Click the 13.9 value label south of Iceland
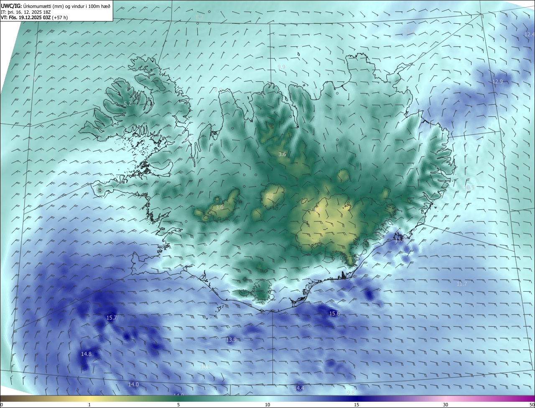 pyautogui.click(x=231, y=340)
